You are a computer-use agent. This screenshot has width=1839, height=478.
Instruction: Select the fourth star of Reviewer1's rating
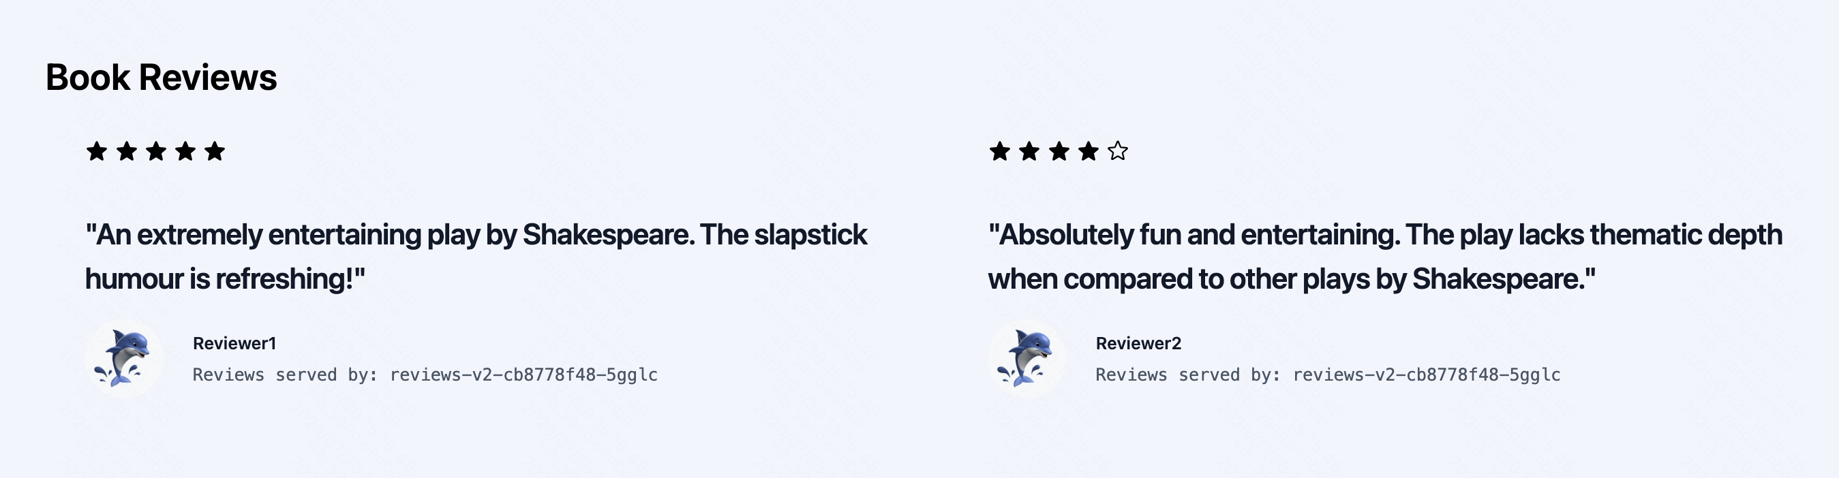pos(185,151)
